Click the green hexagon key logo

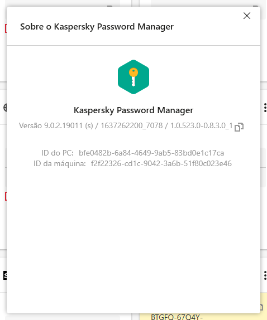coord(133,77)
